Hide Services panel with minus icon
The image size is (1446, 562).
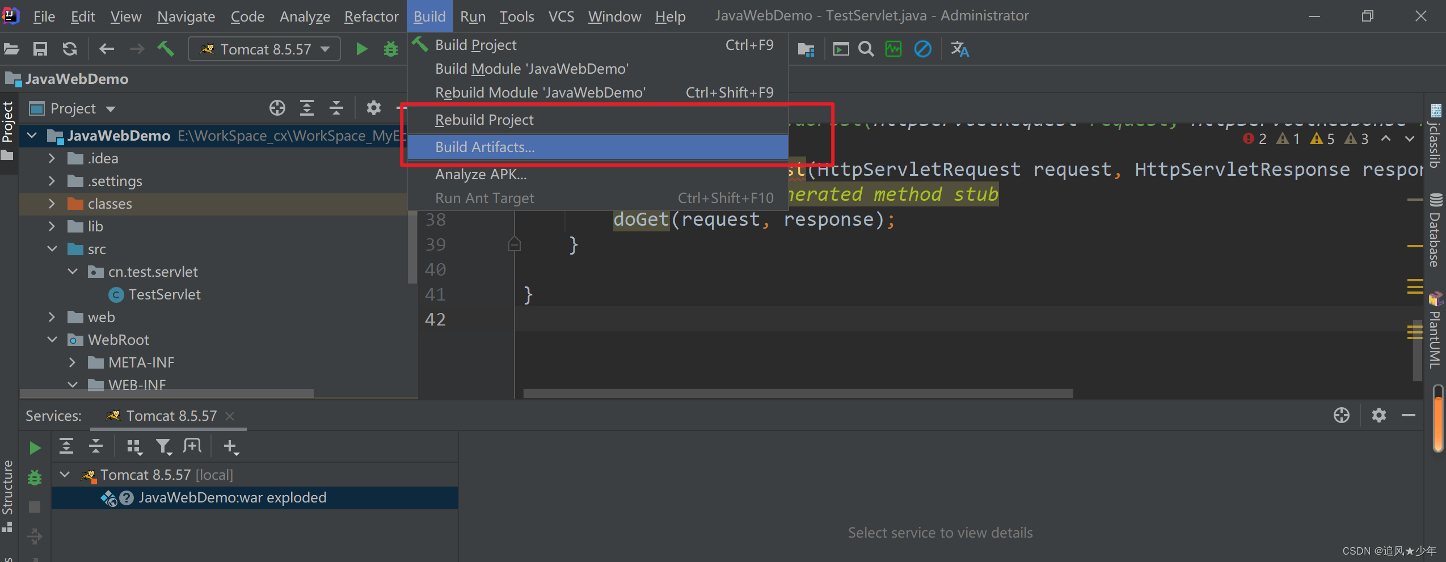(1409, 415)
